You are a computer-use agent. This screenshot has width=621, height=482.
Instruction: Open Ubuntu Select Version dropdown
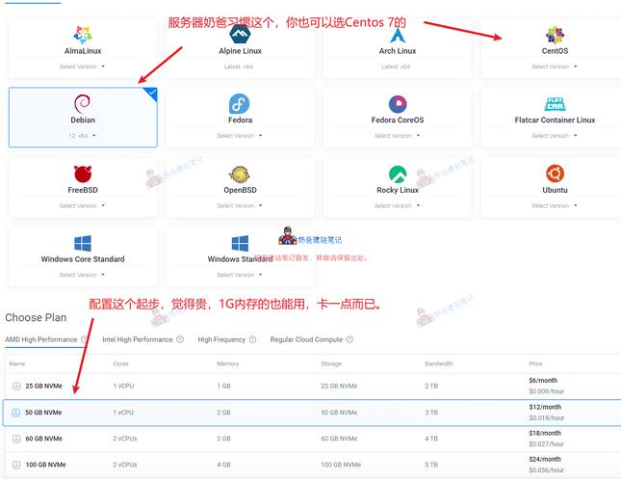coord(554,205)
